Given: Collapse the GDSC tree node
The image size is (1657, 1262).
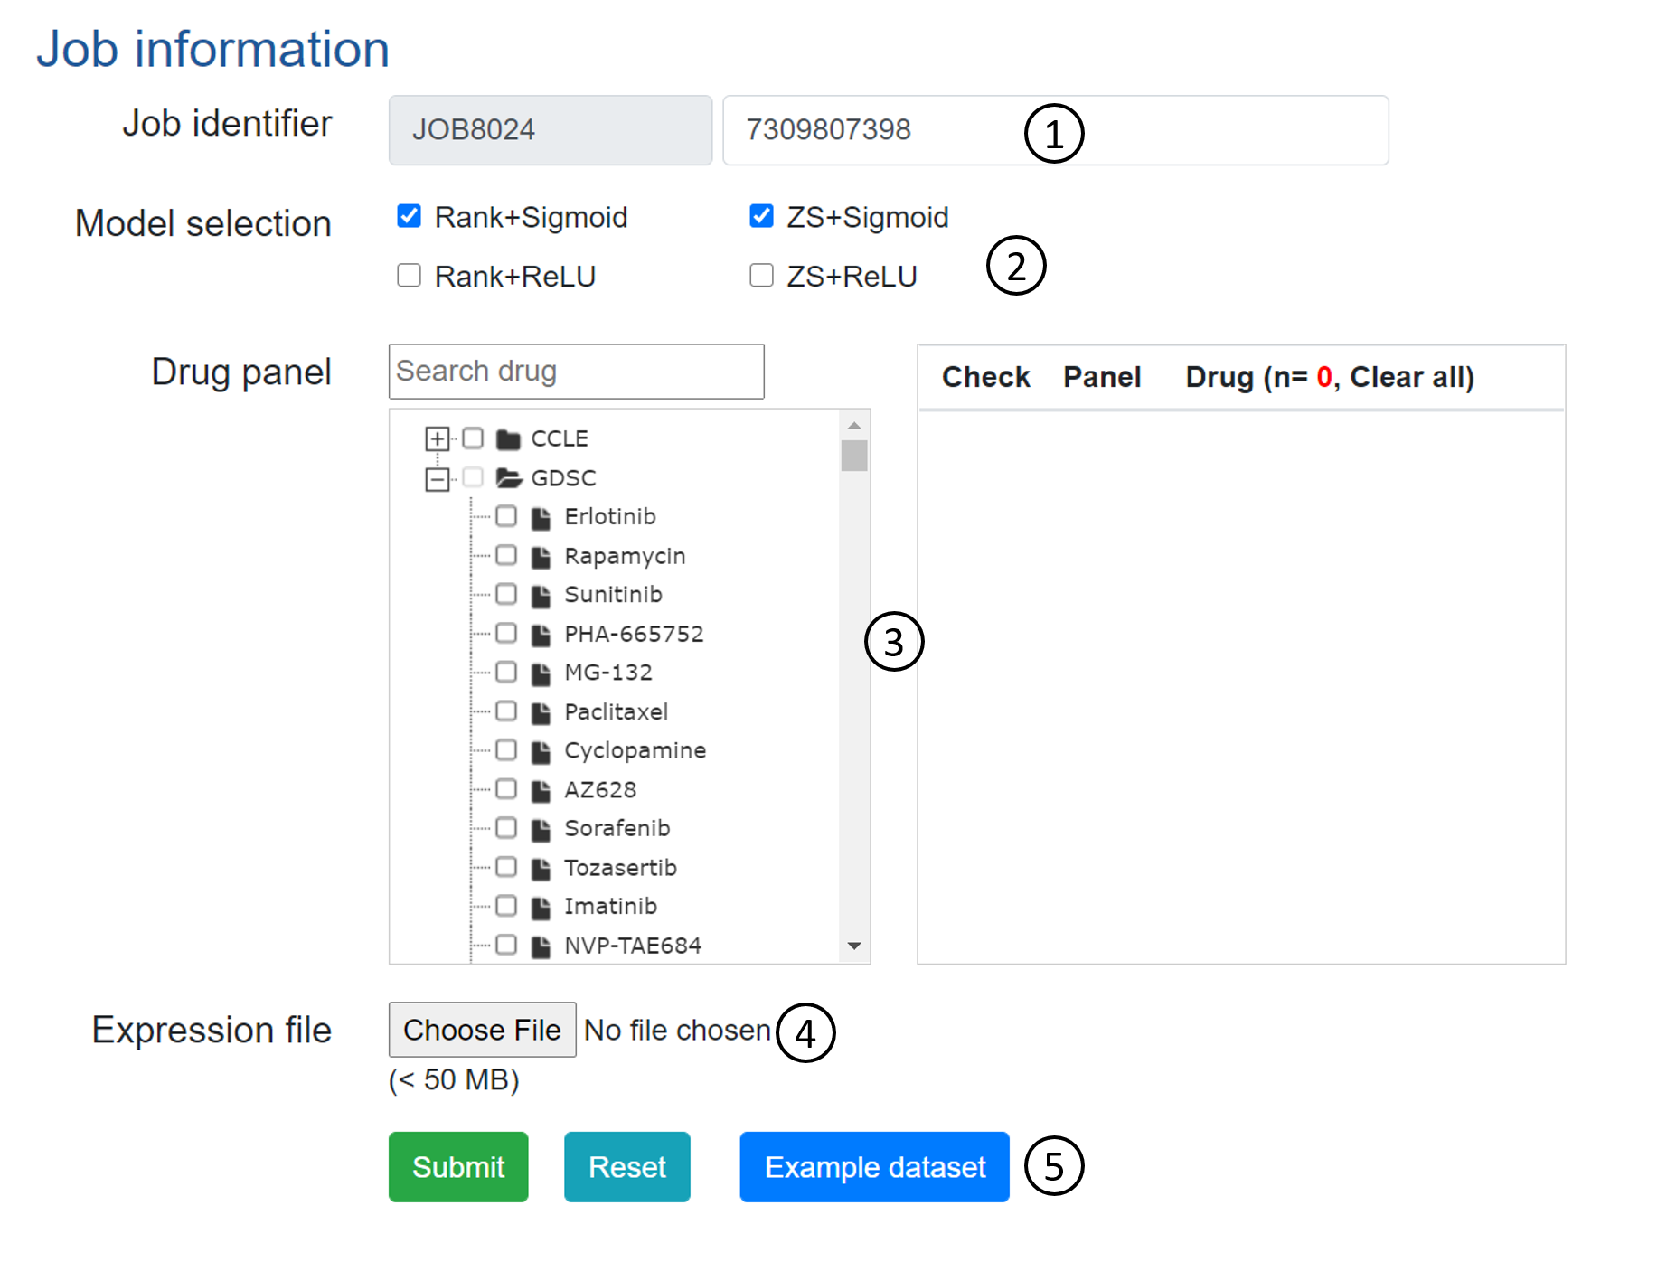Looking at the screenshot, I should pos(438,478).
